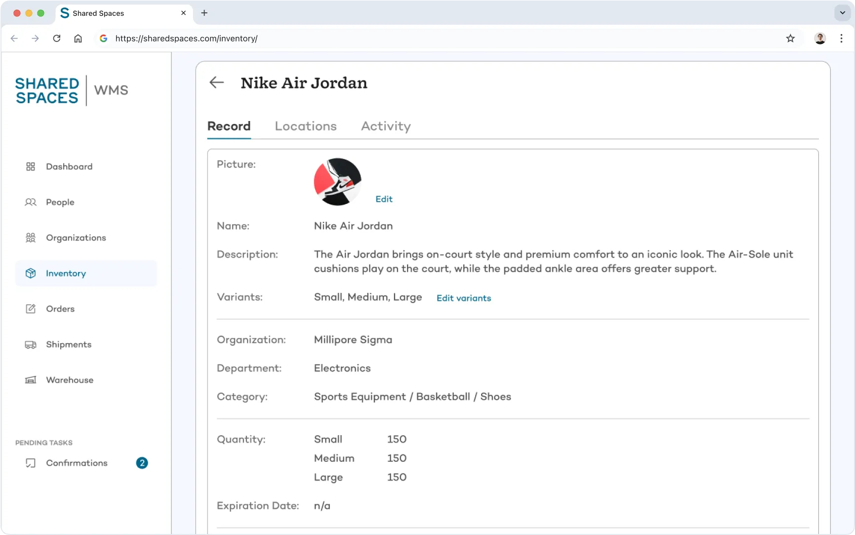Click the Medium quantity value 150
Viewport: 855px width, 535px height.
click(x=397, y=458)
